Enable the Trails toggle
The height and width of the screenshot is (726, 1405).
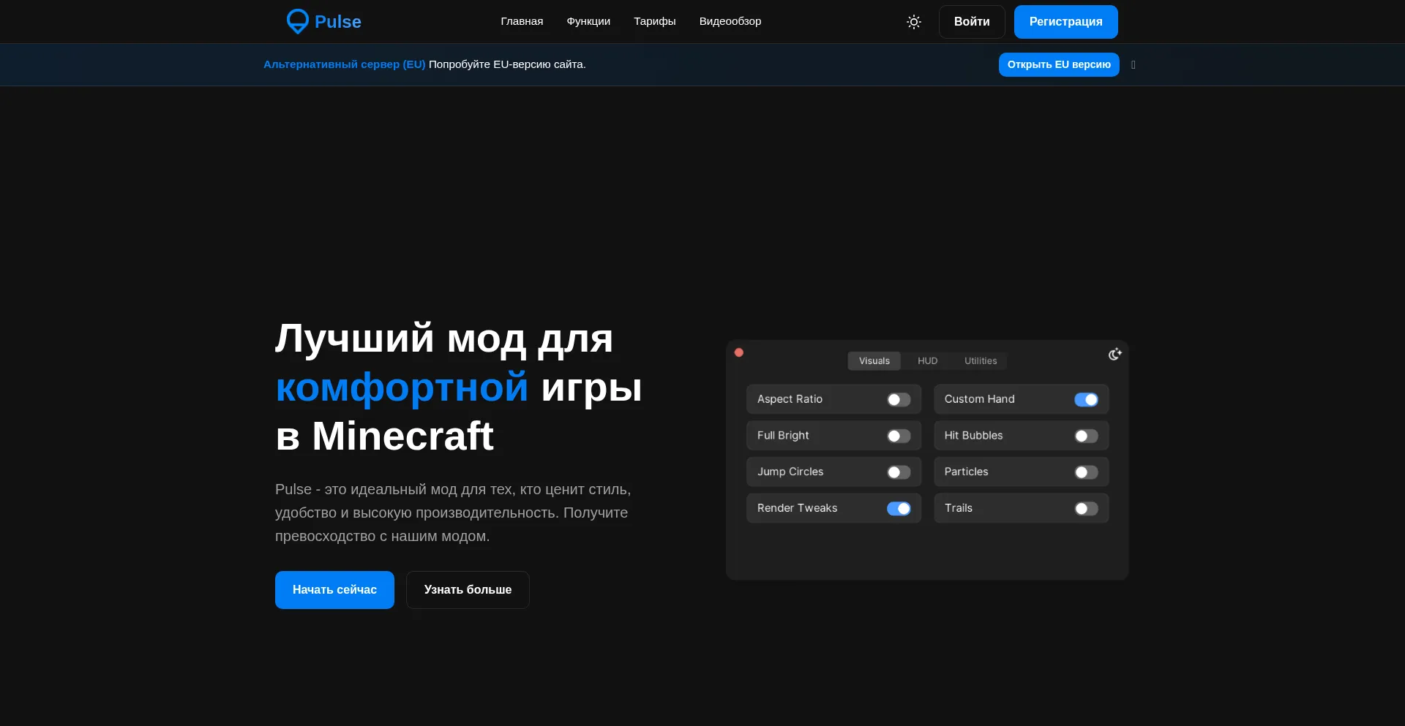click(x=1086, y=509)
